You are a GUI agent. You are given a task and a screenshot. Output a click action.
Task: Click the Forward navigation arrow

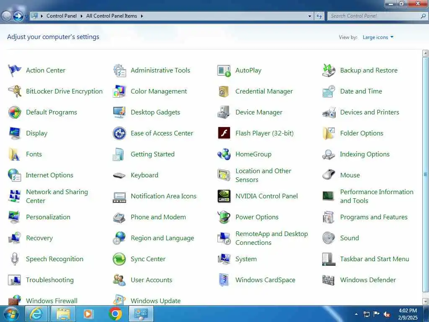(18, 16)
